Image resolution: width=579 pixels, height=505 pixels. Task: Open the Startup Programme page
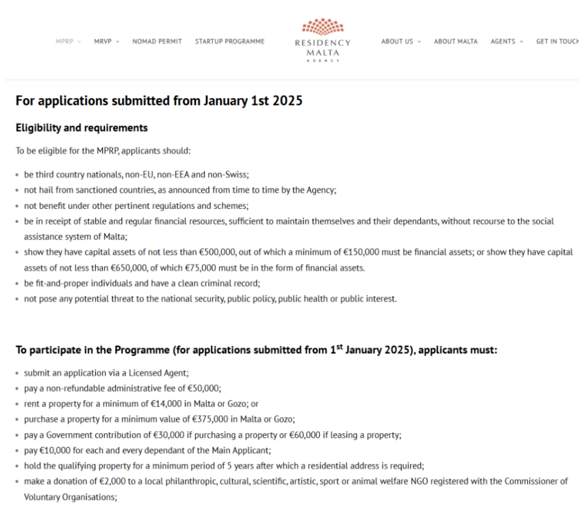coord(230,41)
